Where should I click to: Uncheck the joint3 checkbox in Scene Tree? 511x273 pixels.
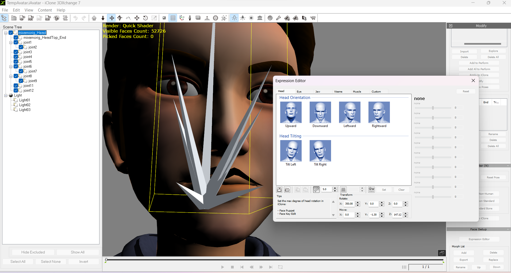click(16, 52)
